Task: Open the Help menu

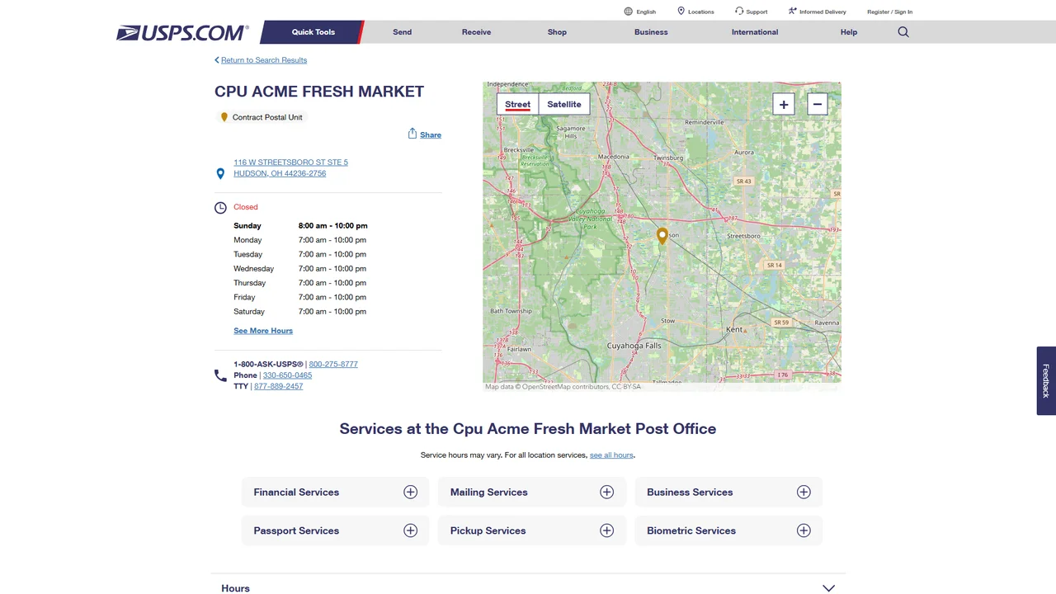Action: pyautogui.click(x=849, y=32)
